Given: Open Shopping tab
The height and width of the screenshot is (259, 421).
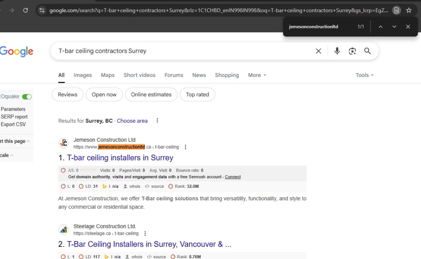Looking at the screenshot, I should click(x=227, y=75).
